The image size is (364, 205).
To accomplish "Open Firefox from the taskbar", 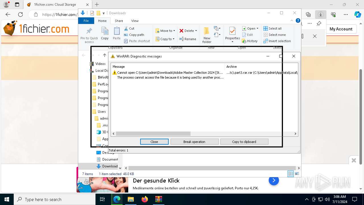I will [x=145, y=199].
